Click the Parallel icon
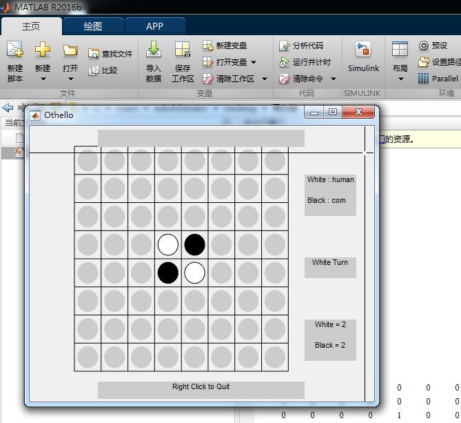 tap(423, 79)
